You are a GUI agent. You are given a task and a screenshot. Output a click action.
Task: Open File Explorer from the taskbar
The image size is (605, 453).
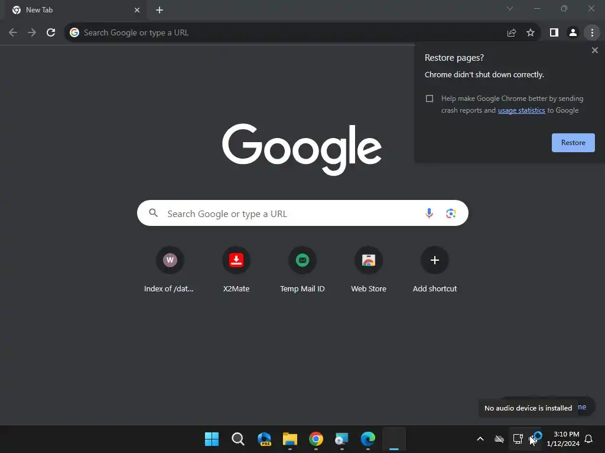point(290,439)
